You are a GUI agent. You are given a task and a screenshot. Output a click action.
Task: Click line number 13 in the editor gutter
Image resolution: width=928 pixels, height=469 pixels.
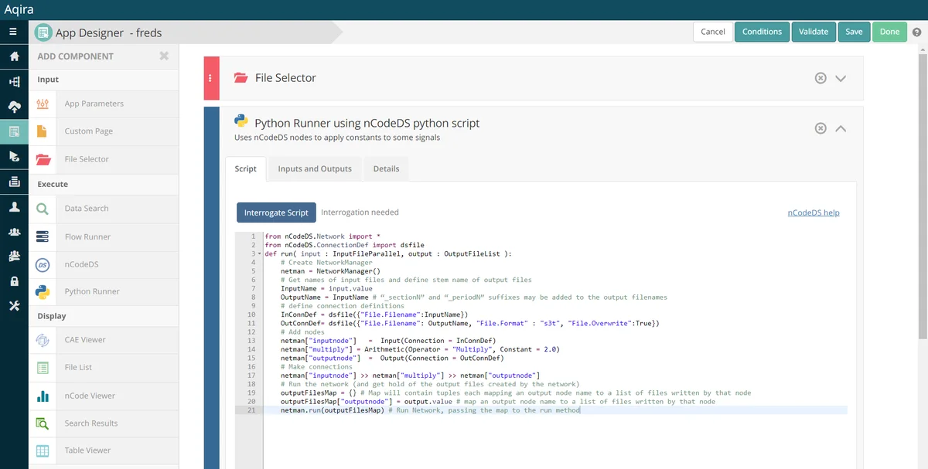[x=251, y=341]
